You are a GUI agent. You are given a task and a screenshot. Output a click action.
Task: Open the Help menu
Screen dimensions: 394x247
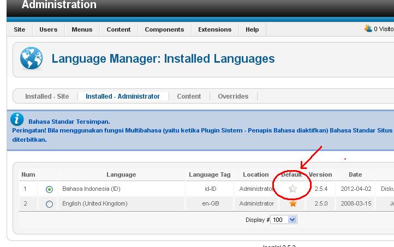tap(252, 29)
